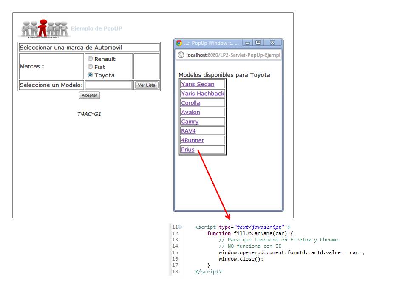Click the function fillUpCarName(car) code line
This screenshot has width=408, height=306.
[250, 233]
